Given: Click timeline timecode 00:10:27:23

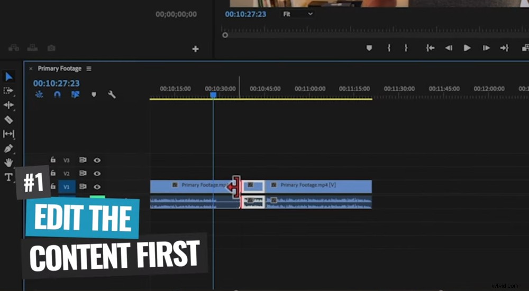Looking at the screenshot, I should click(57, 83).
